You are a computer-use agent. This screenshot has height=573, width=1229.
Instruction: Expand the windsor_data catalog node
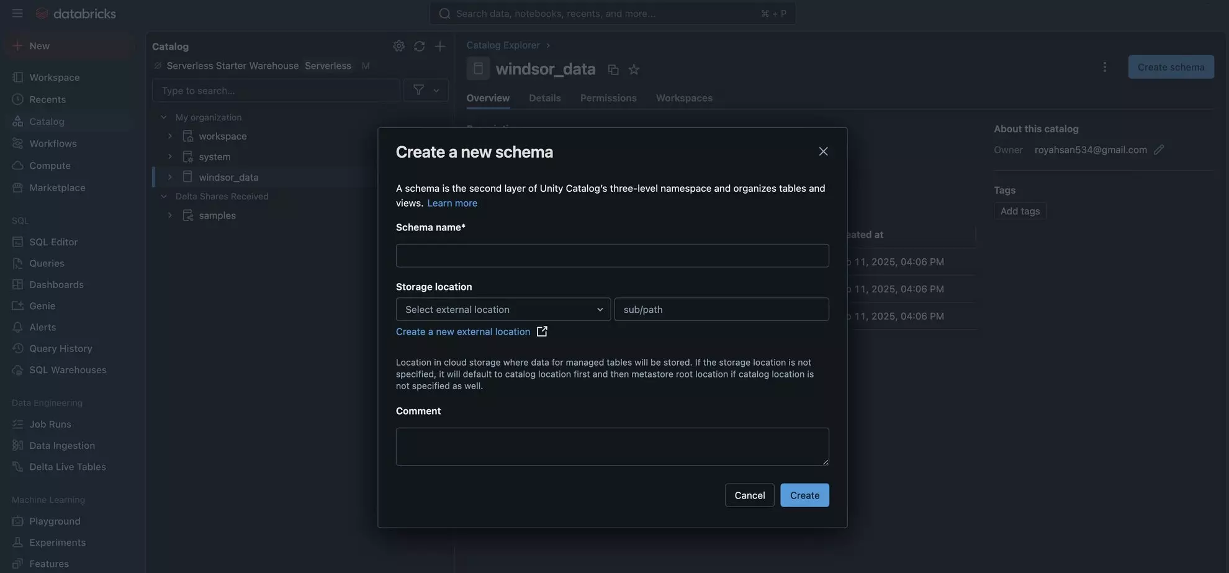169,177
